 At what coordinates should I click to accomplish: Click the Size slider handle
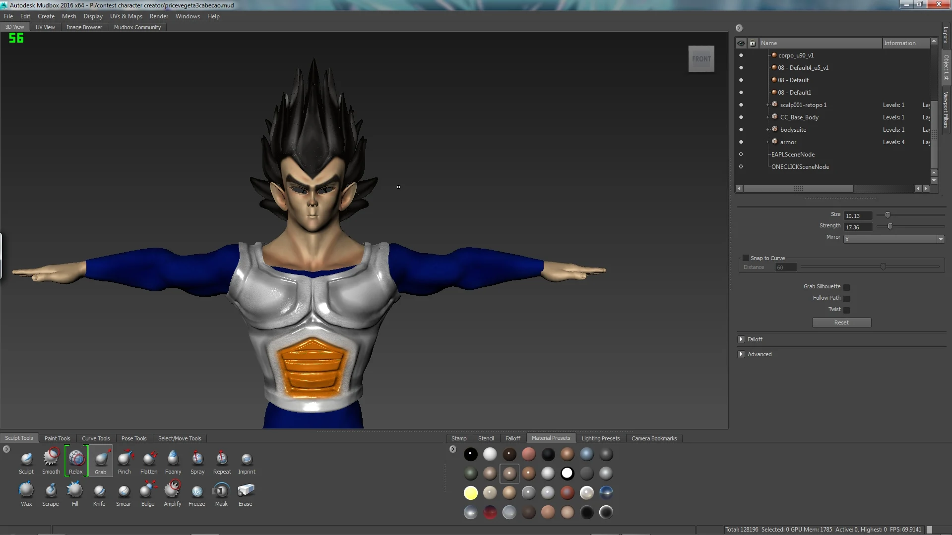coord(888,215)
